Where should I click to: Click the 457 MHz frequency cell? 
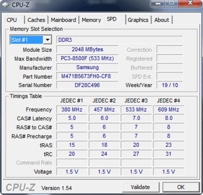click(x=104, y=110)
